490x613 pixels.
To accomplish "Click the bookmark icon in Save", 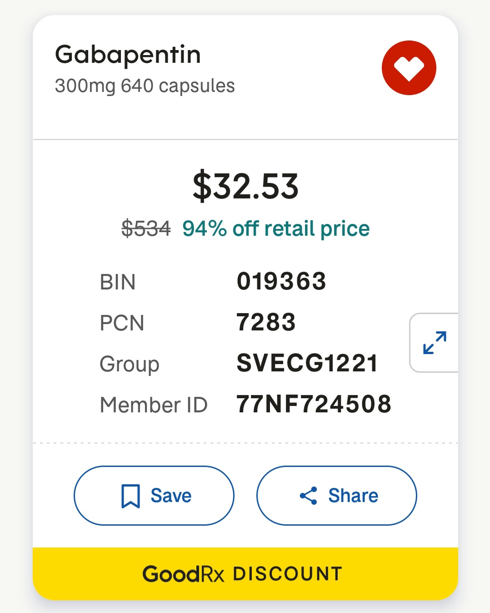I will [x=130, y=496].
